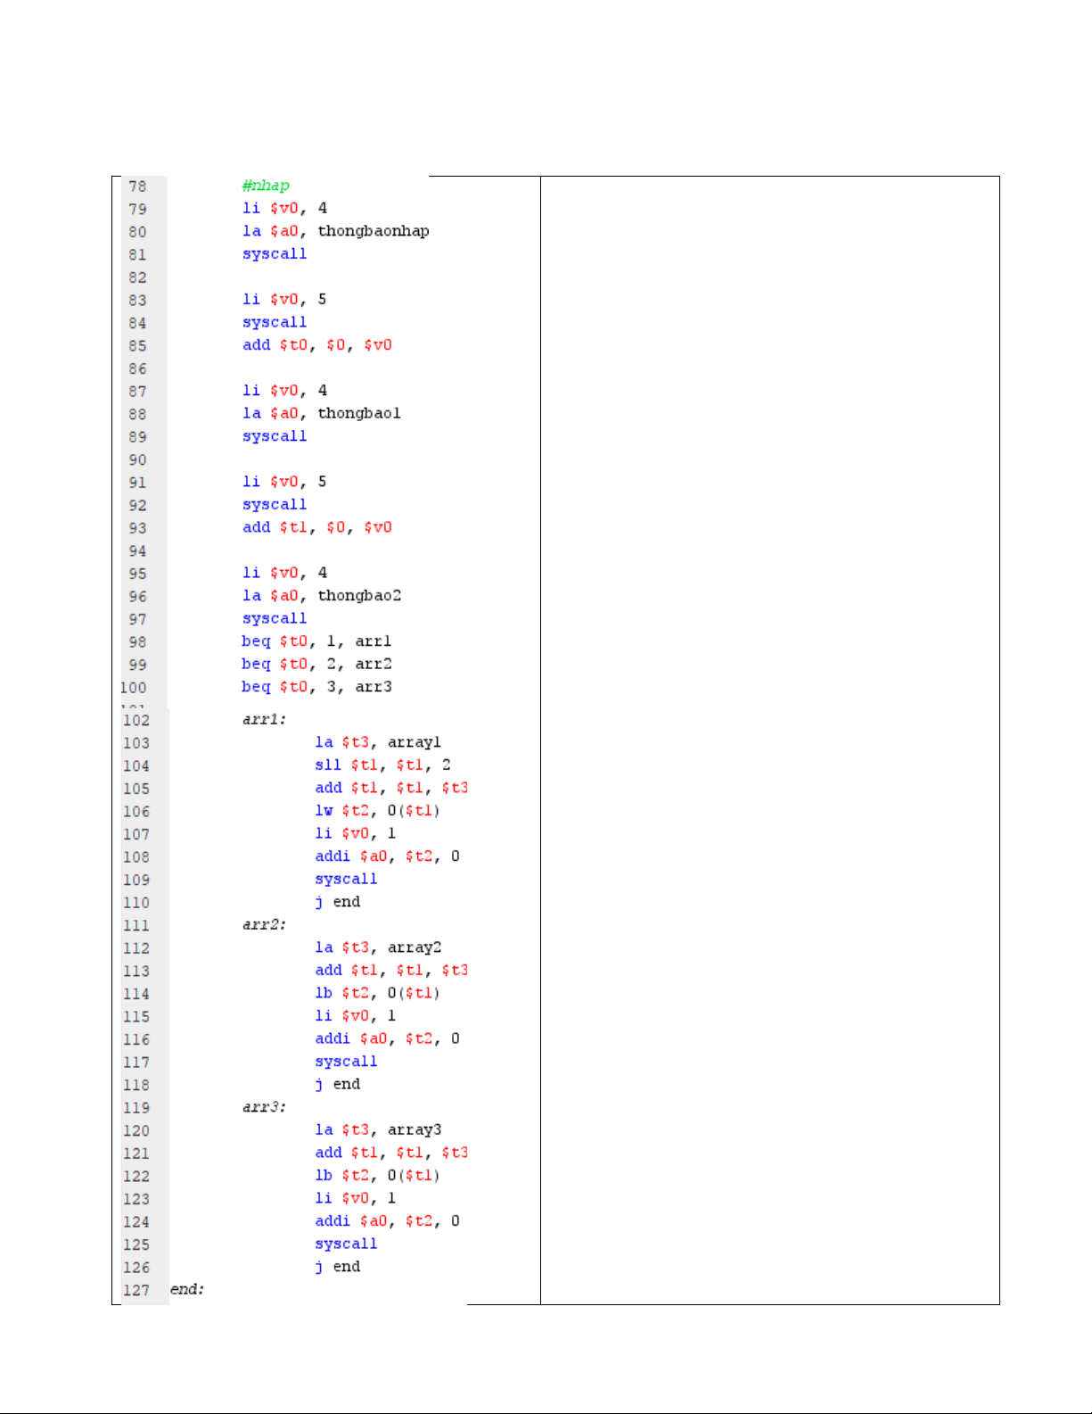Screen dimensions: 1092x1414
Task: Click the lw instruction on line 106
Action: pos(324,811)
